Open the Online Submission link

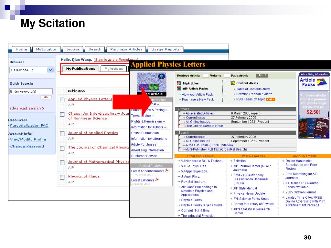tap(145, 133)
